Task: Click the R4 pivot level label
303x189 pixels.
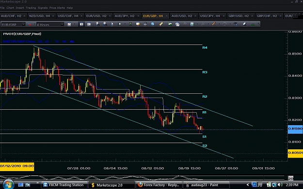Action: 205,47
